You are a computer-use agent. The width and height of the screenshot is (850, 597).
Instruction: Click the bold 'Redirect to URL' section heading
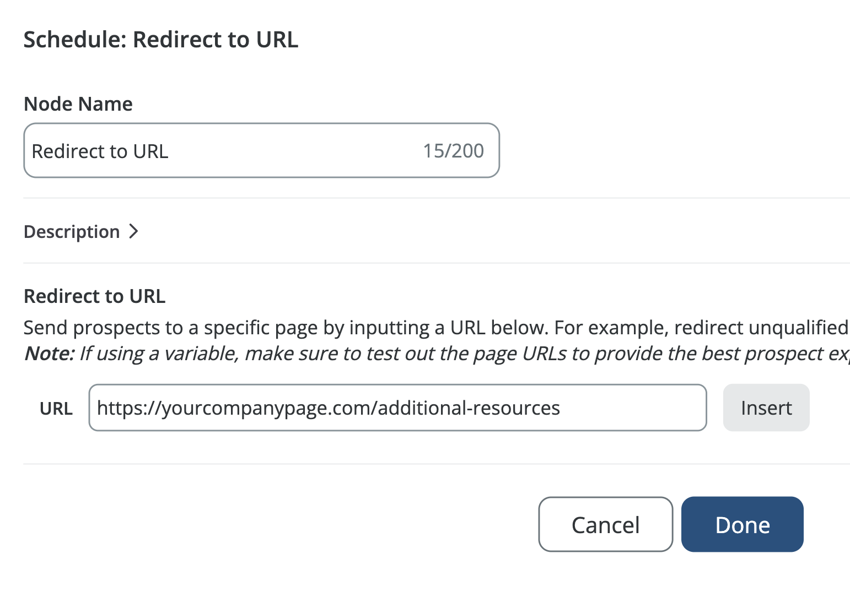94,296
